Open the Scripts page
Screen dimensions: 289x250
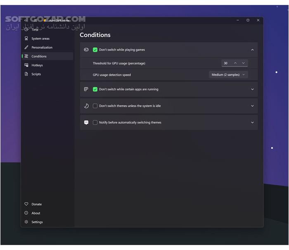47,74
